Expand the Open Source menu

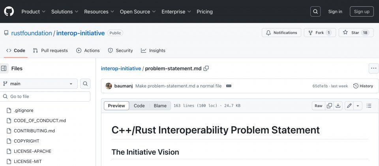(138, 11)
